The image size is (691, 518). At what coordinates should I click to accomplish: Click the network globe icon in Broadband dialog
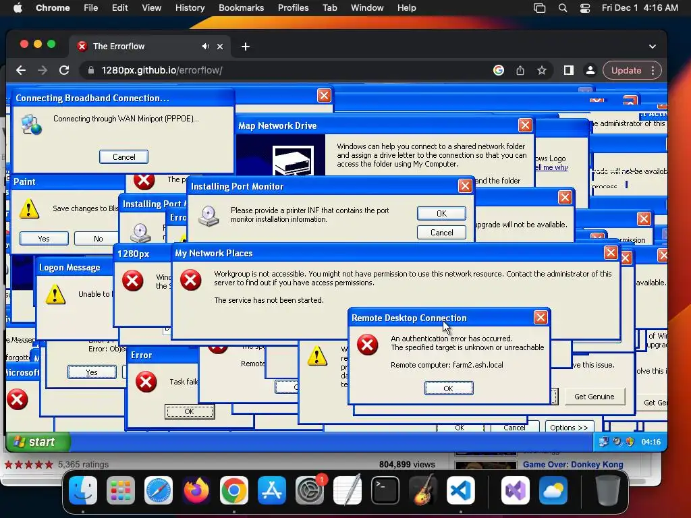32,125
